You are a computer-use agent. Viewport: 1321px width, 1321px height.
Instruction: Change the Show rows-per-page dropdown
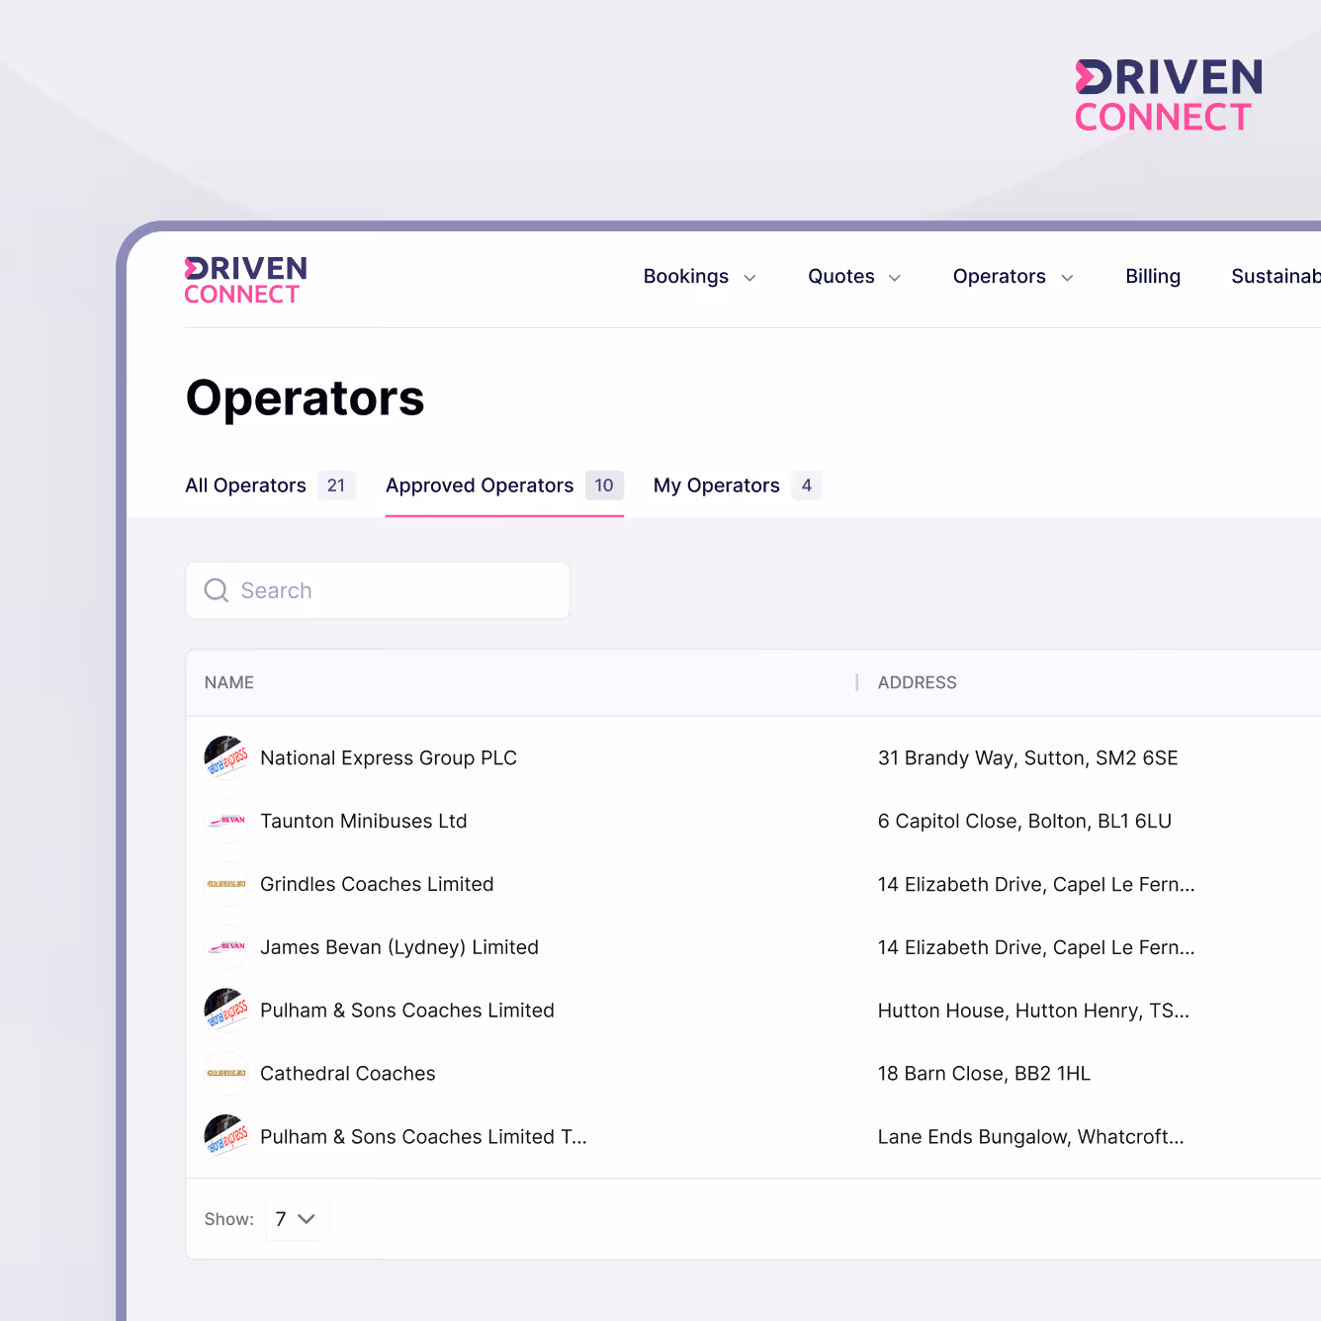pyautogui.click(x=297, y=1219)
